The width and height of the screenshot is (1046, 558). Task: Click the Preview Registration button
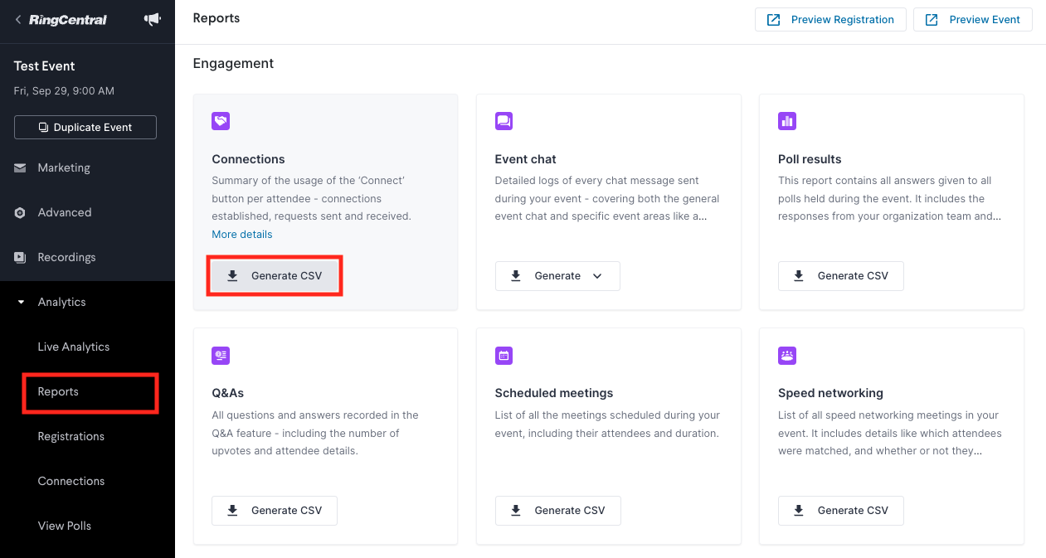tap(830, 20)
